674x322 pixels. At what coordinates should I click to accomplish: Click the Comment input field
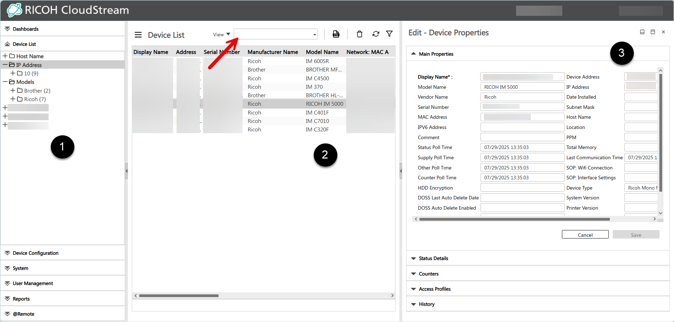tap(522, 137)
